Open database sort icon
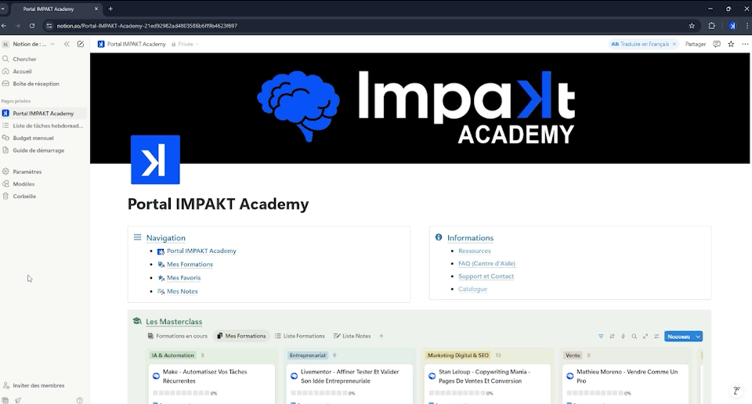The image size is (752, 404). [x=612, y=337]
